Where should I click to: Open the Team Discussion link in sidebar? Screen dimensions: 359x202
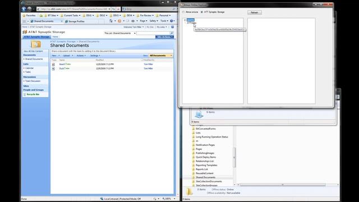tap(33, 81)
